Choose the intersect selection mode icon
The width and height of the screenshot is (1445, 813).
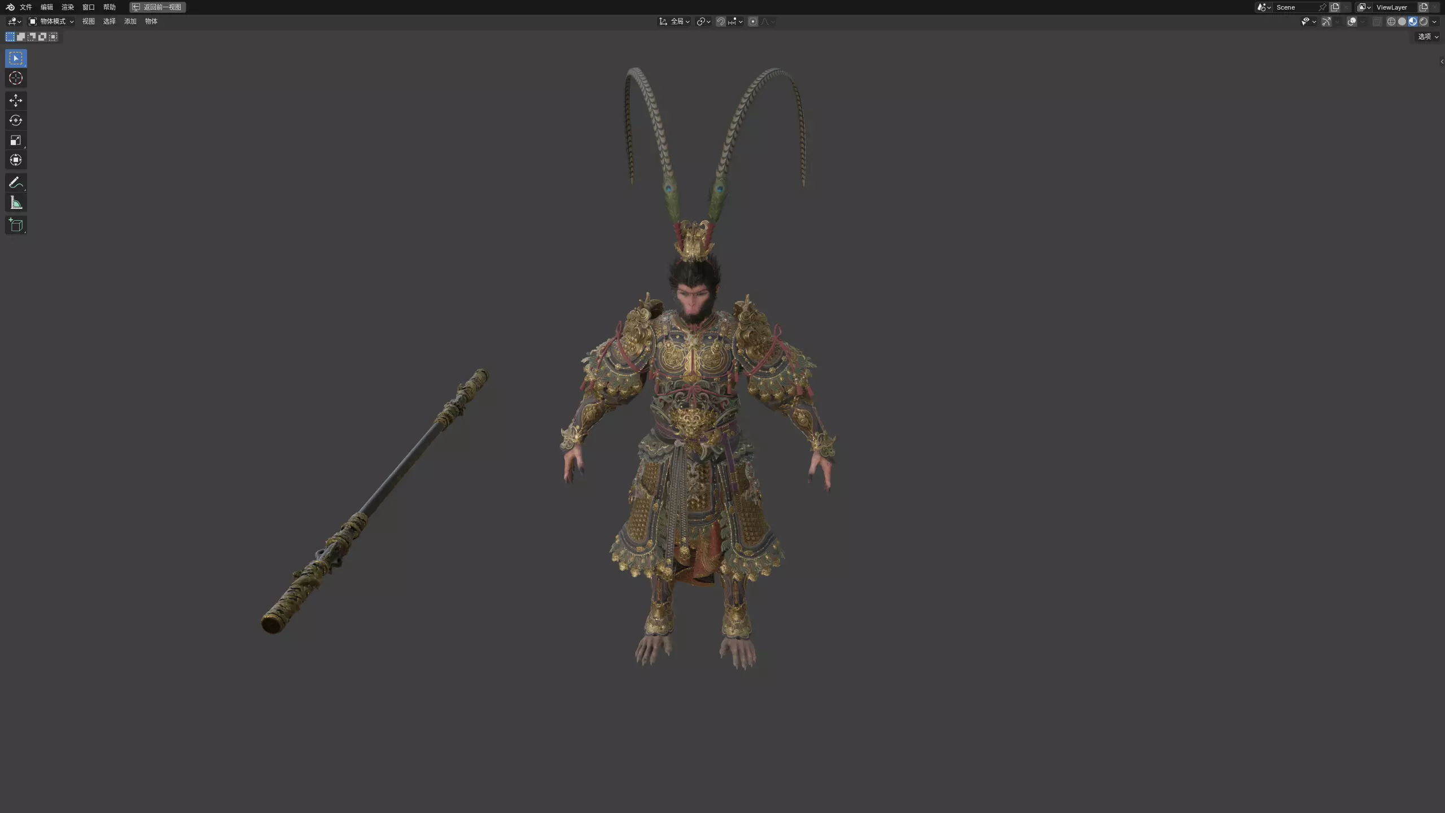click(x=53, y=37)
